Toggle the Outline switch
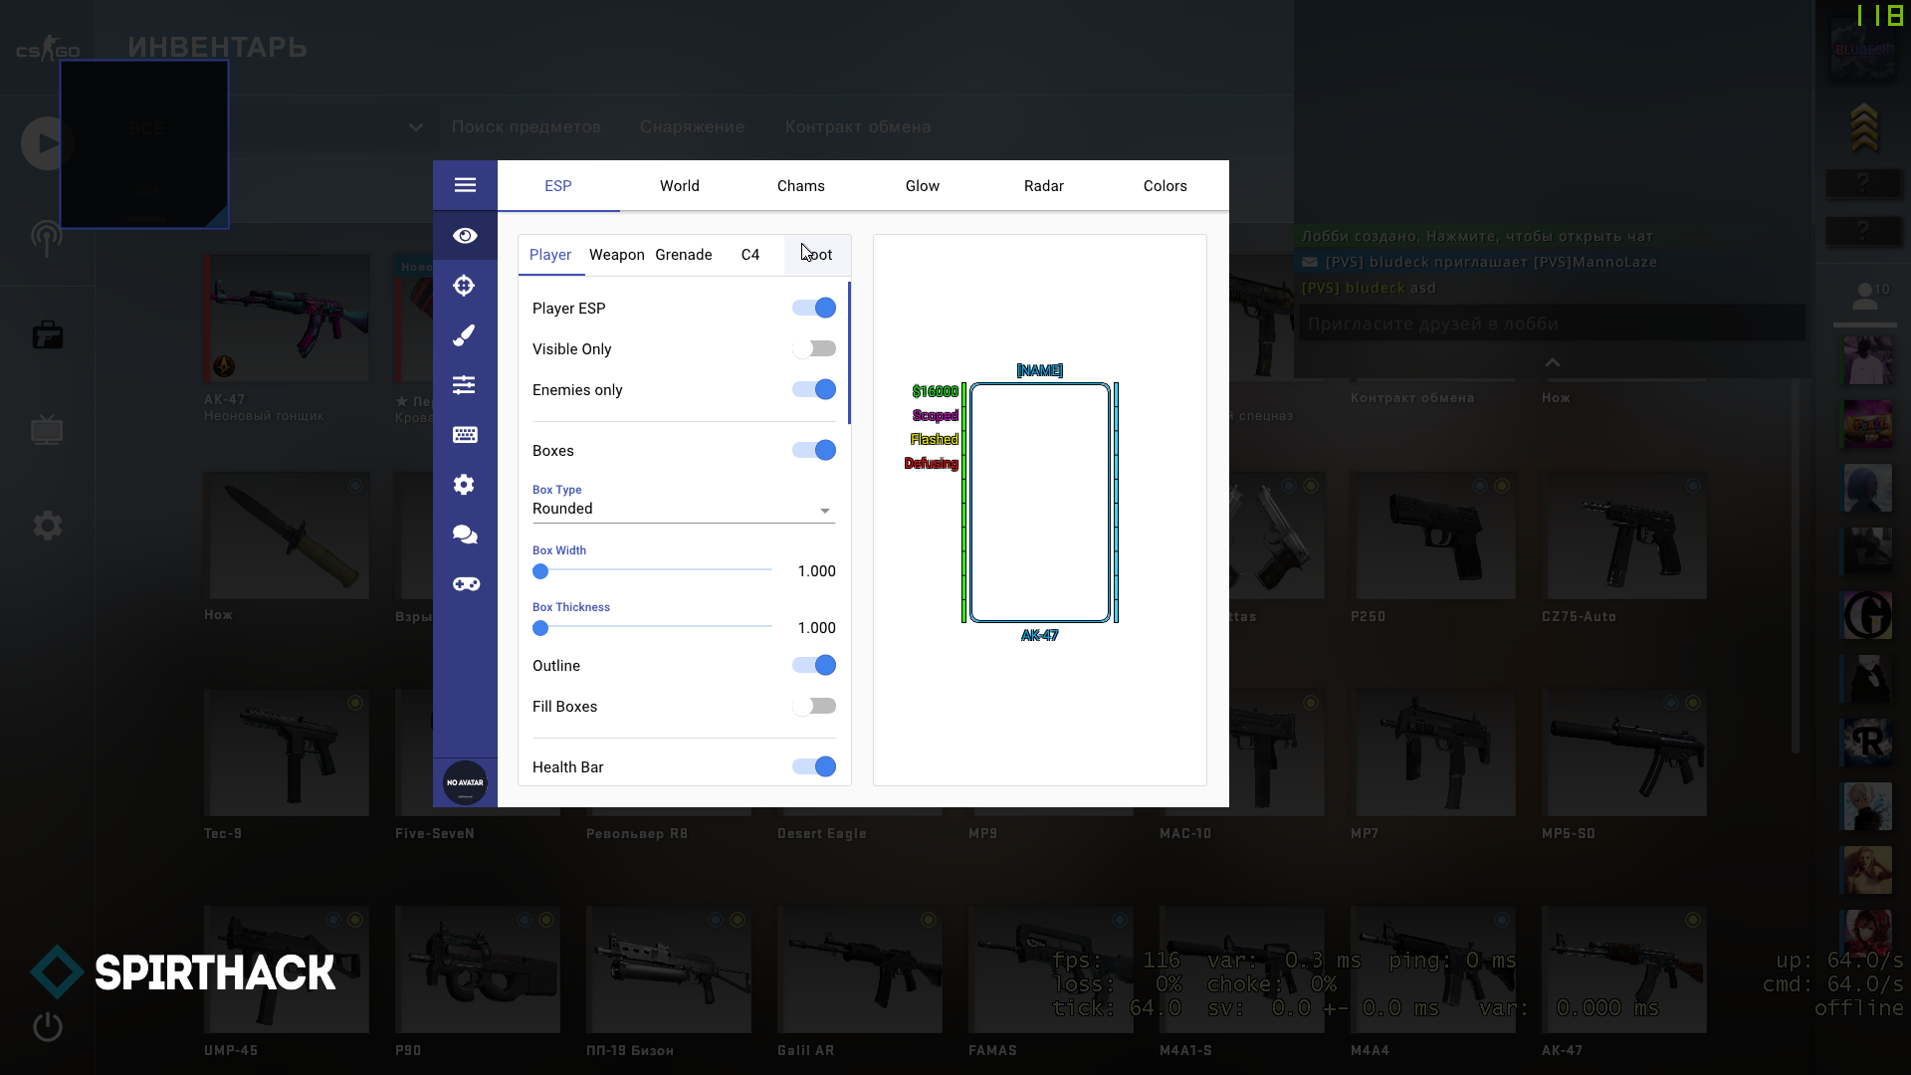The width and height of the screenshot is (1911, 1075). click(x=814, y=665)
